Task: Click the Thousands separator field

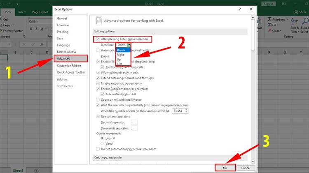Action: point(134,128)
